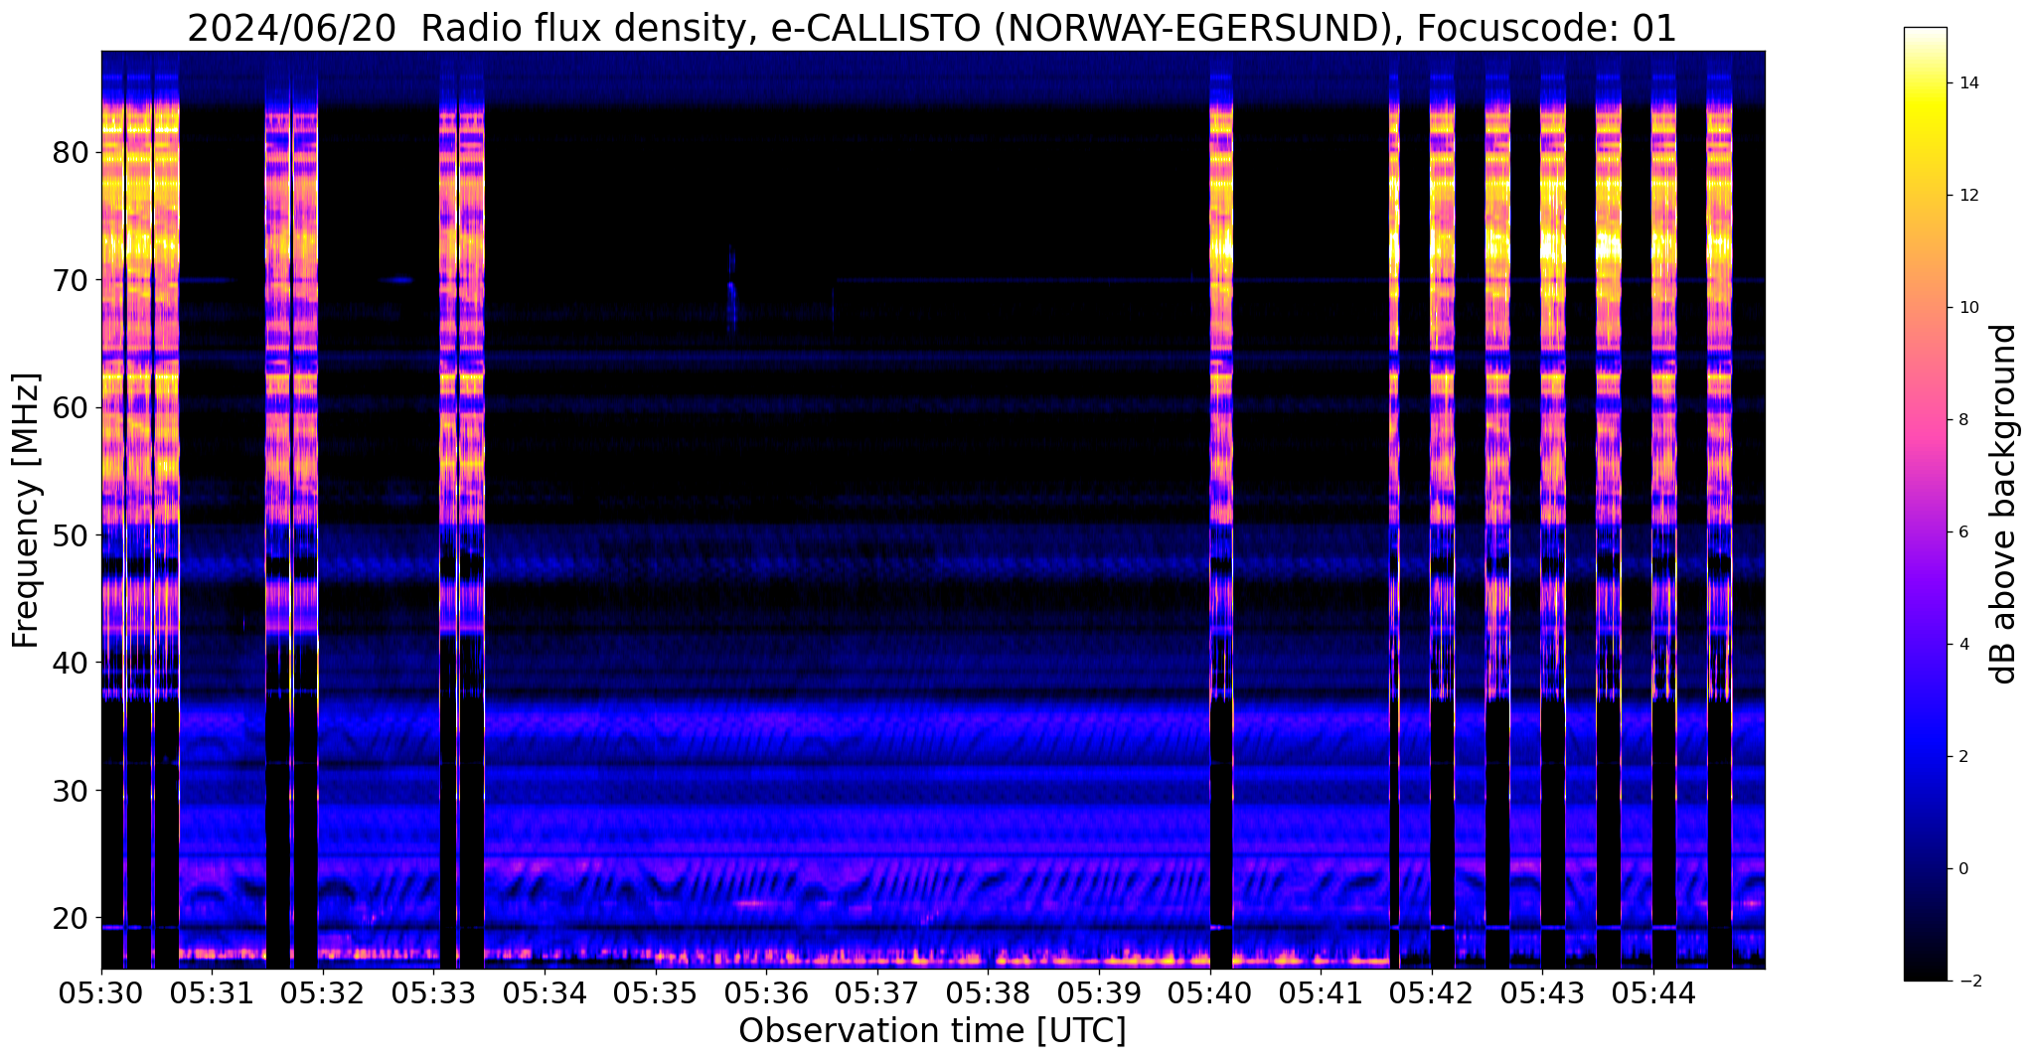Screen dimensions: 2034x1060
Task: Click the 05:32 time tick label
Action: click(x=323, y=992)
